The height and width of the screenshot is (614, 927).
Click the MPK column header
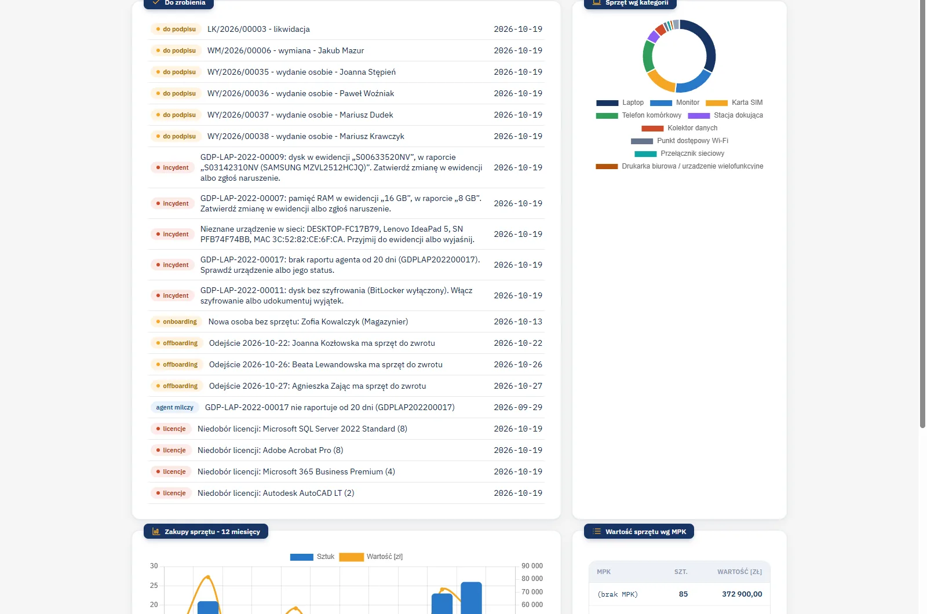point(604,572)
